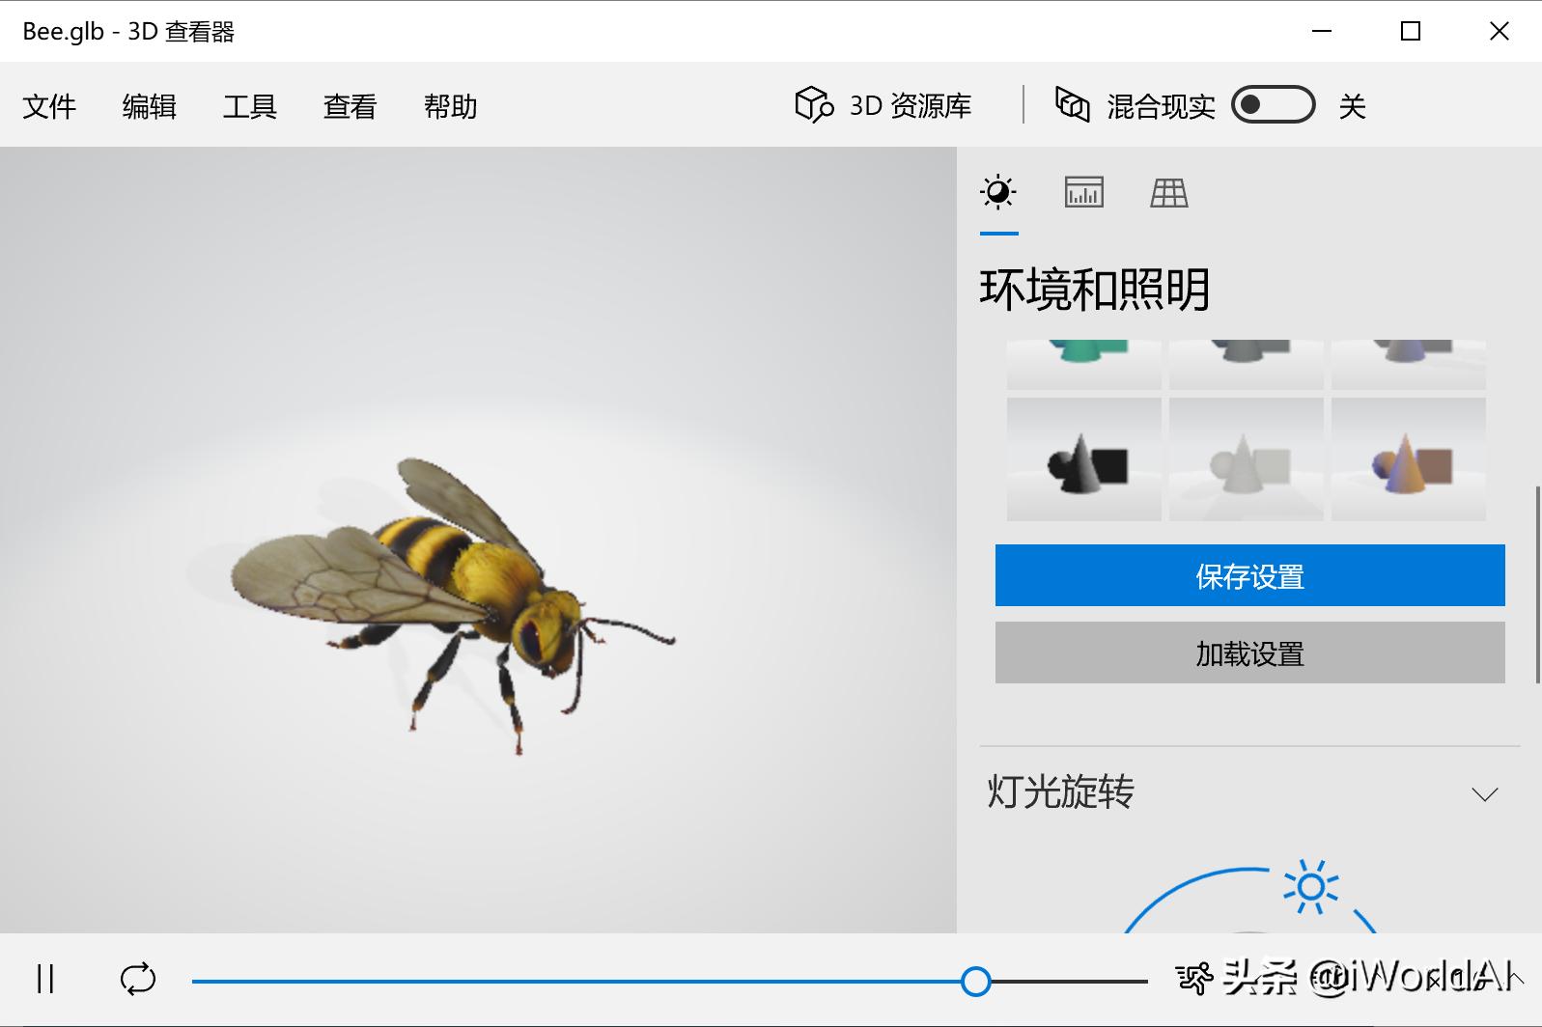Screen dimensions: 1542x1027
Task: Open the 工具 menu
Action: (x=250, y=106)
